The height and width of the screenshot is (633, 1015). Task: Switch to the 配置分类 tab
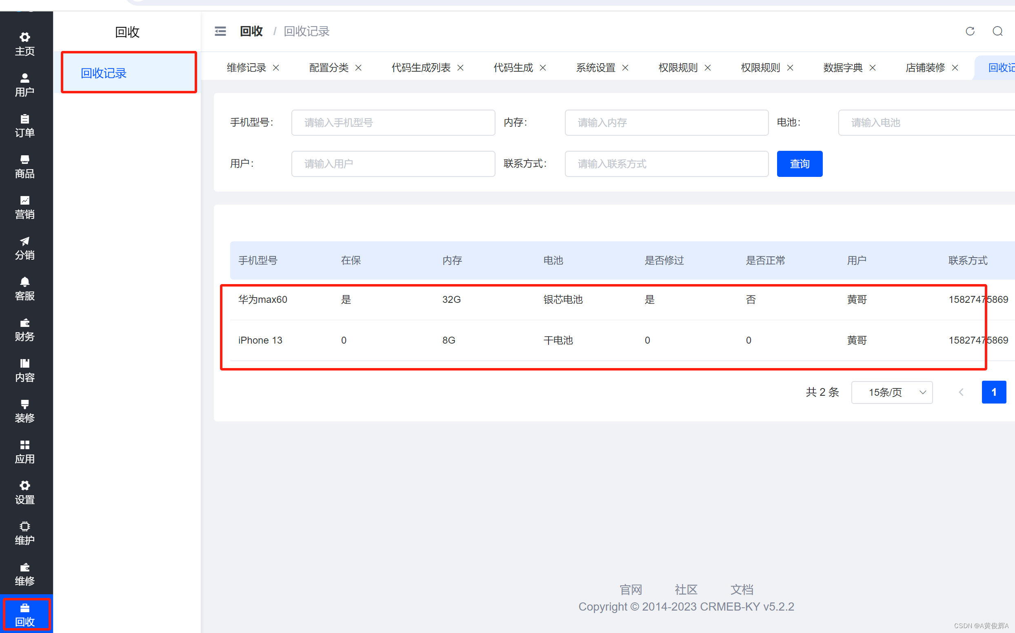329,68
